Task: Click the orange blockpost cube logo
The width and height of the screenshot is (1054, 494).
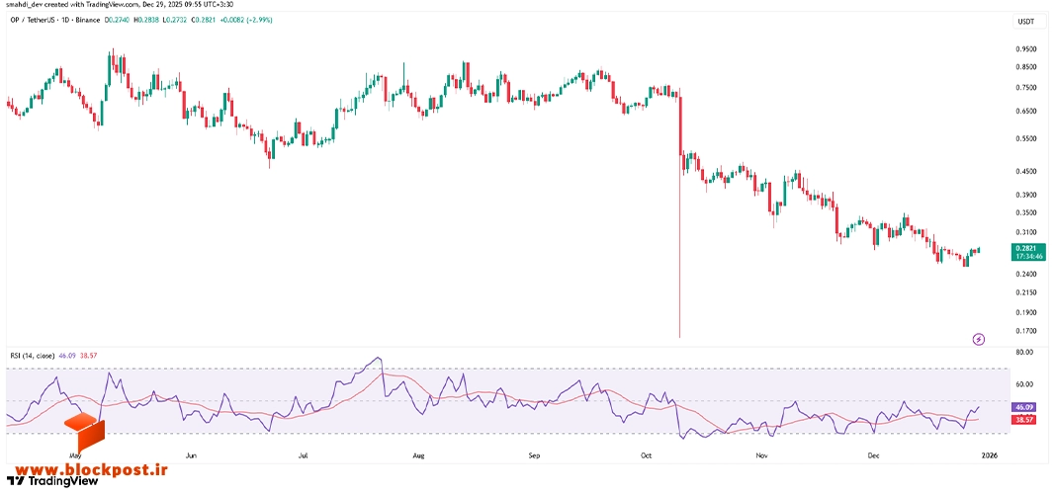Action: (84, 434)
